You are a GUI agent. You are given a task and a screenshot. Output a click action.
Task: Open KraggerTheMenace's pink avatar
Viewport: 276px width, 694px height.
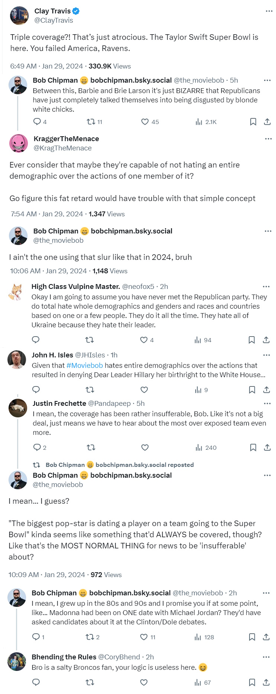click(x=19, y=143)
